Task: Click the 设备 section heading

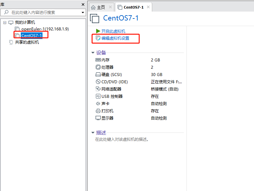Action: coord(101,53)
